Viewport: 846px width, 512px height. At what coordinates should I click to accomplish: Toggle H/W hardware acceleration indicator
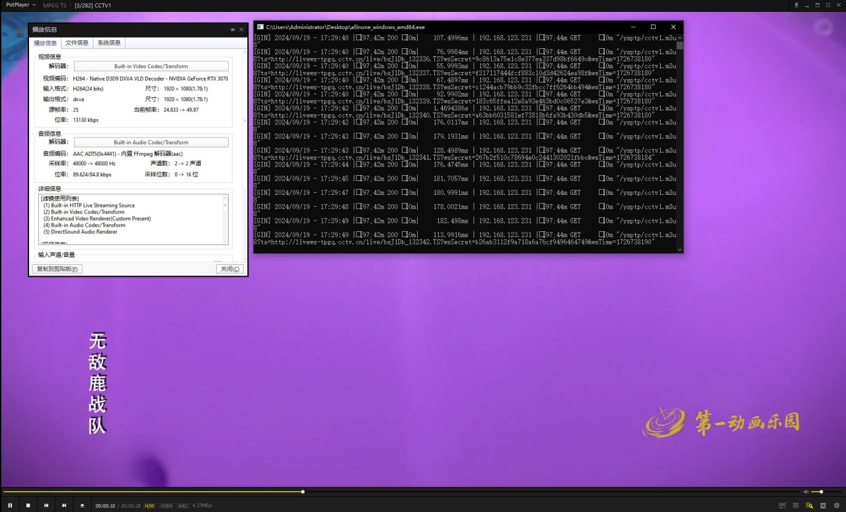tap(150, 506)
